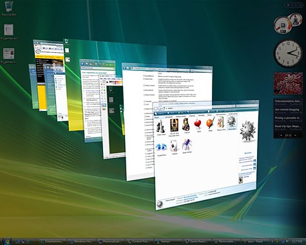Open the Purble Place blue eyes icon

coord(161,149)
